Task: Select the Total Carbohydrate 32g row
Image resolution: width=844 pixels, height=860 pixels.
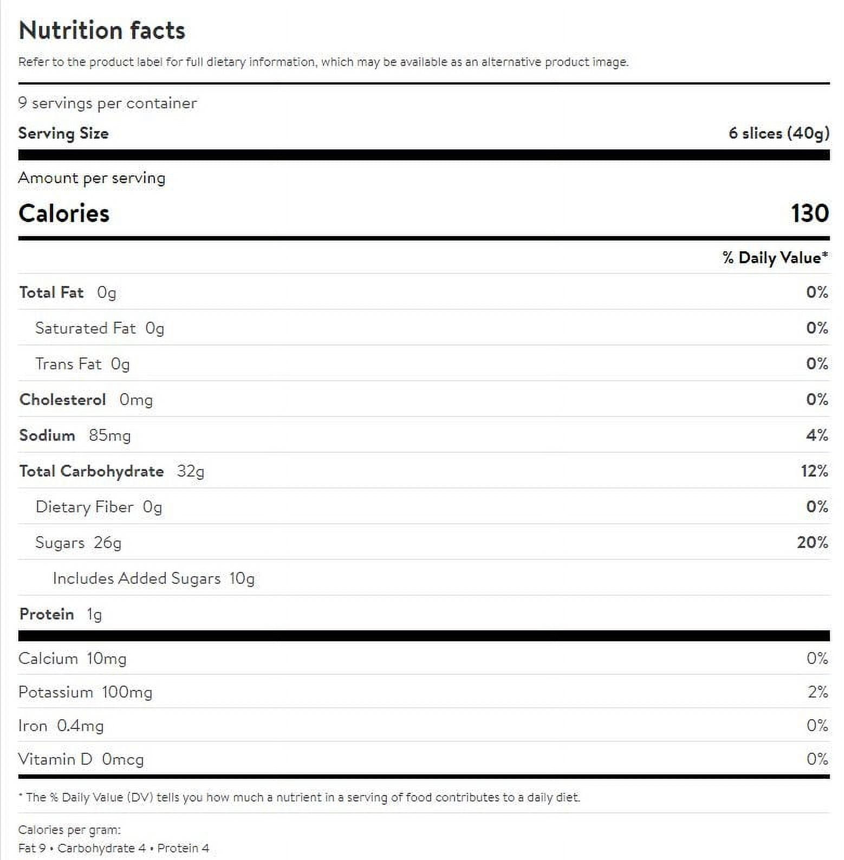Action: (x=424, y=471)
